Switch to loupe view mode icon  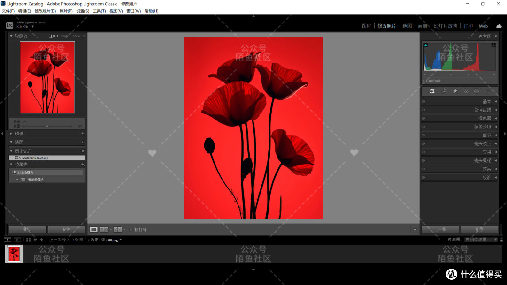pyautogui.click(x=93, y=230)
